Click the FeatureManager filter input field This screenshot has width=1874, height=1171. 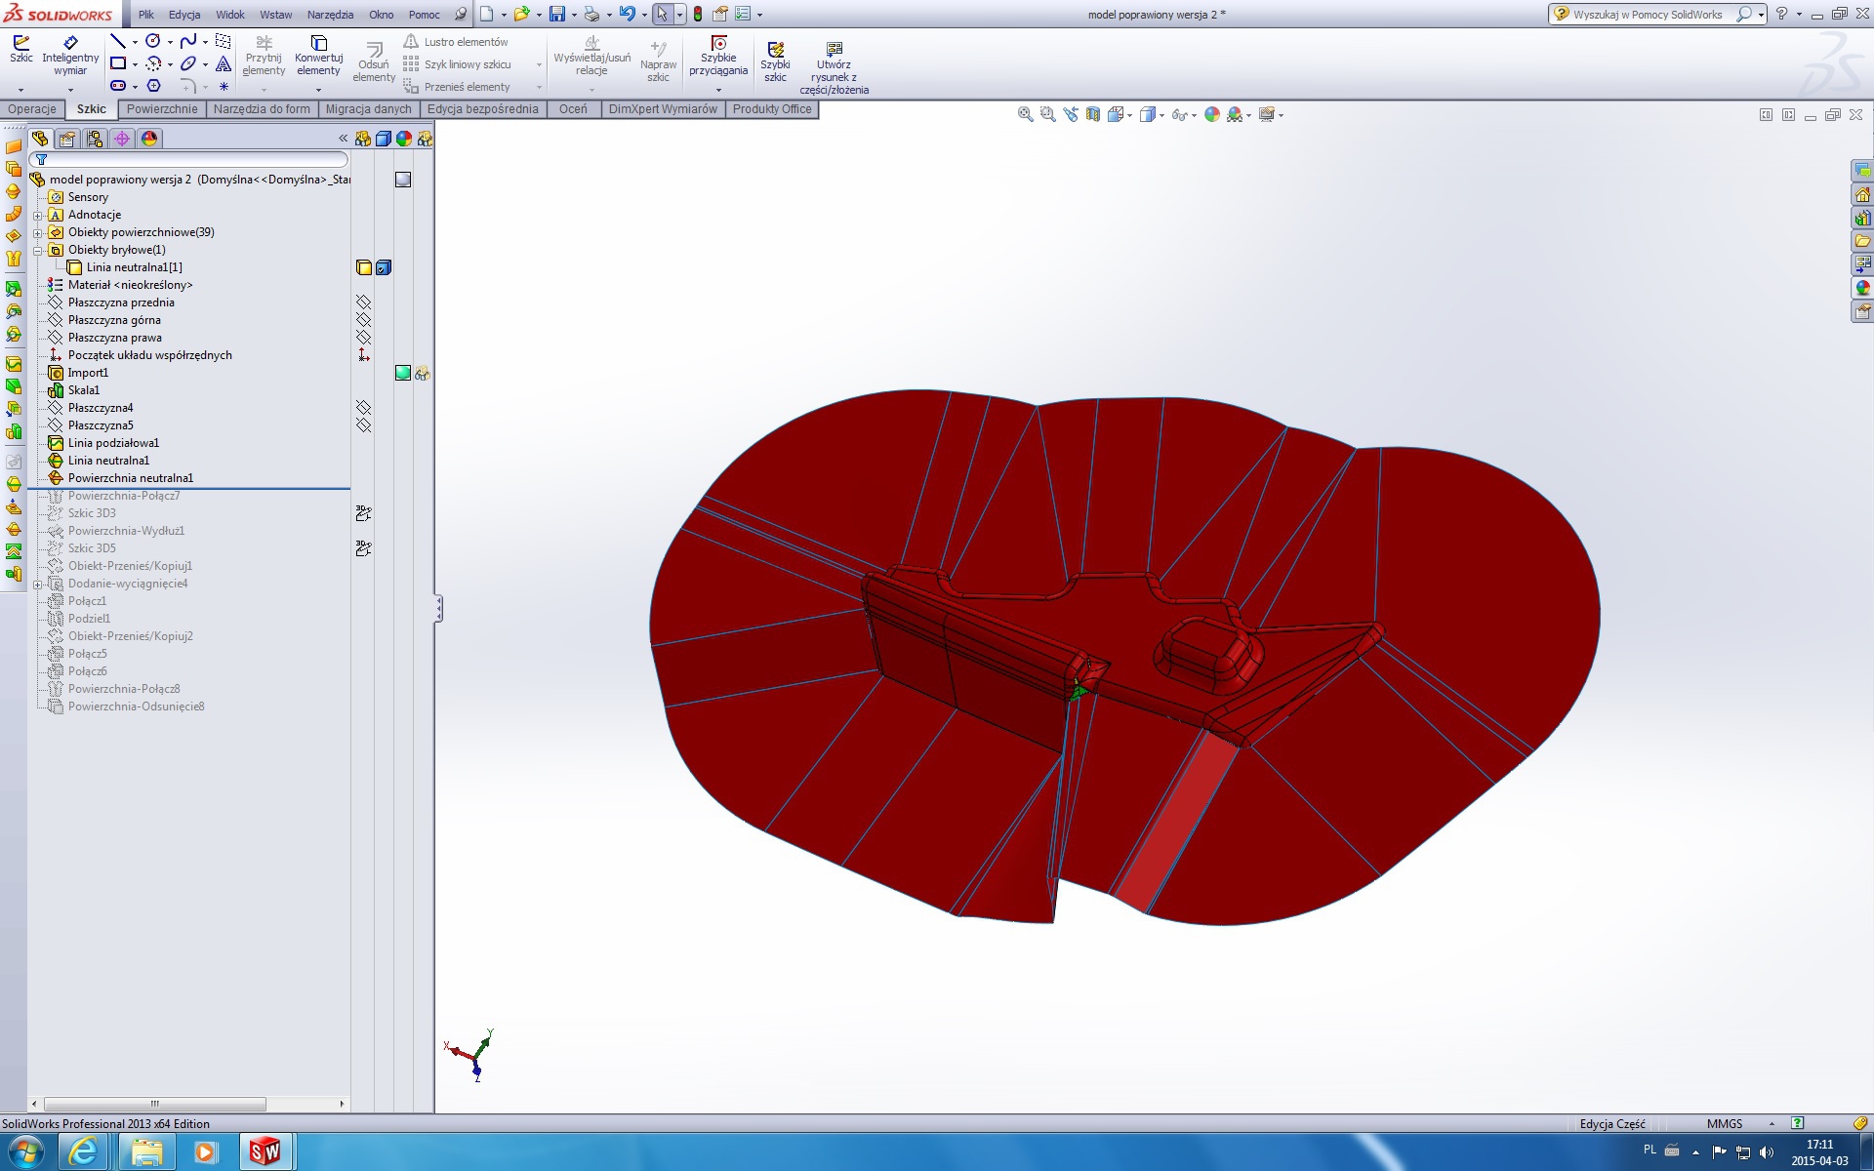point(188,159)
